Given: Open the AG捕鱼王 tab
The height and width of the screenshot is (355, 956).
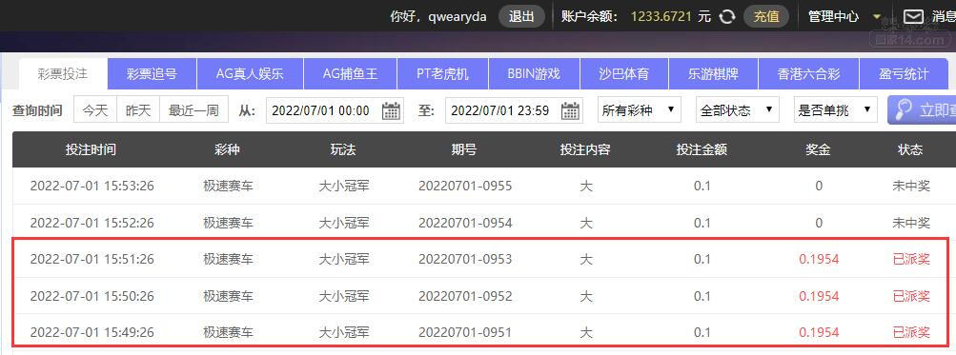Looking at the screenshot, I should point(350,74).
